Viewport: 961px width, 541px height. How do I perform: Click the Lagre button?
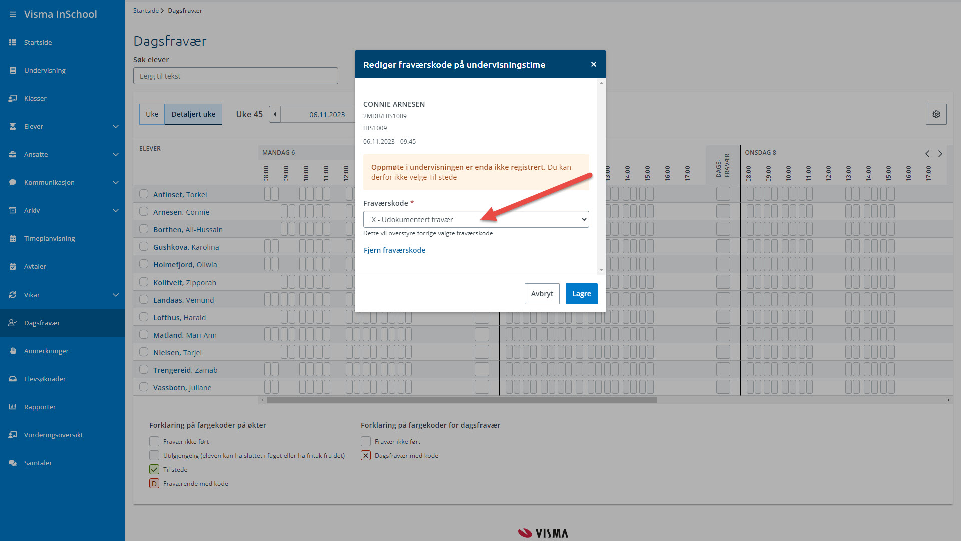[x=581, y=294]
